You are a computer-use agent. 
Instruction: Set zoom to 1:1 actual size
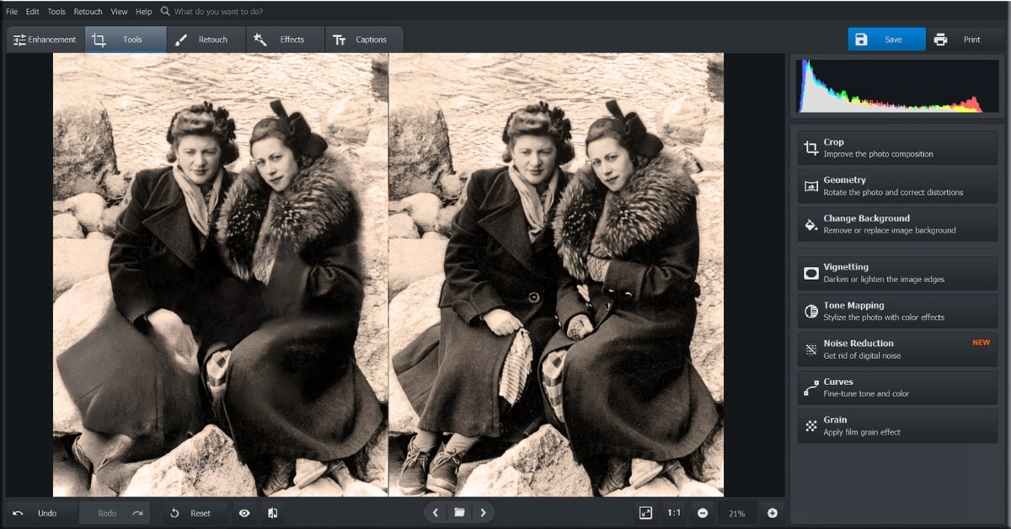tap(674, 513)
